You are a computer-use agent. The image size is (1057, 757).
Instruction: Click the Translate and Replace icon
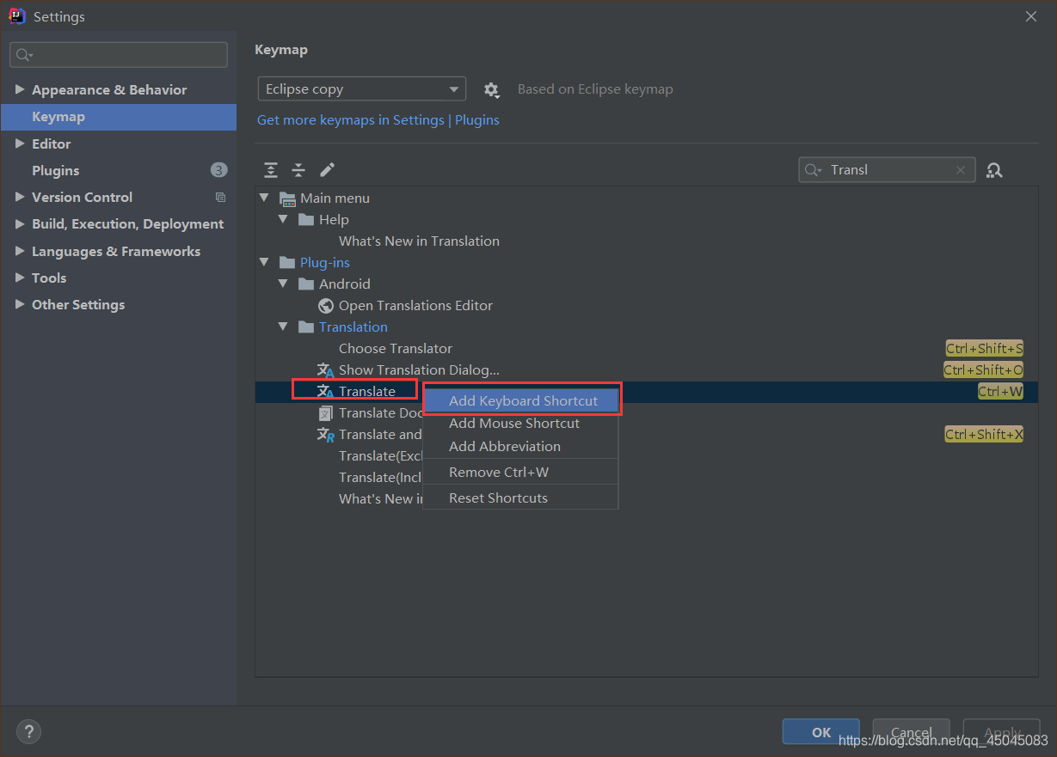(x=326, y=435)
